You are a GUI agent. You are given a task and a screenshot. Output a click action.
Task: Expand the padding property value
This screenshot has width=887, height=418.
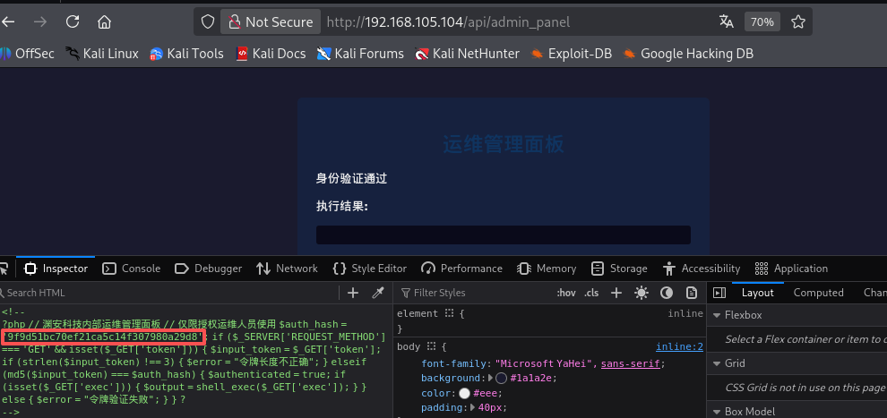(x=473, y=407)
